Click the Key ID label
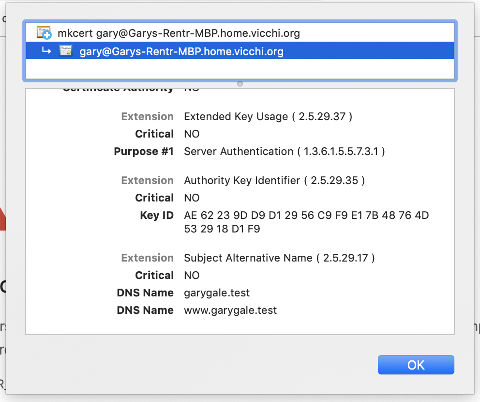The height and width of the screenshot is (402, 480). (157, 216)
